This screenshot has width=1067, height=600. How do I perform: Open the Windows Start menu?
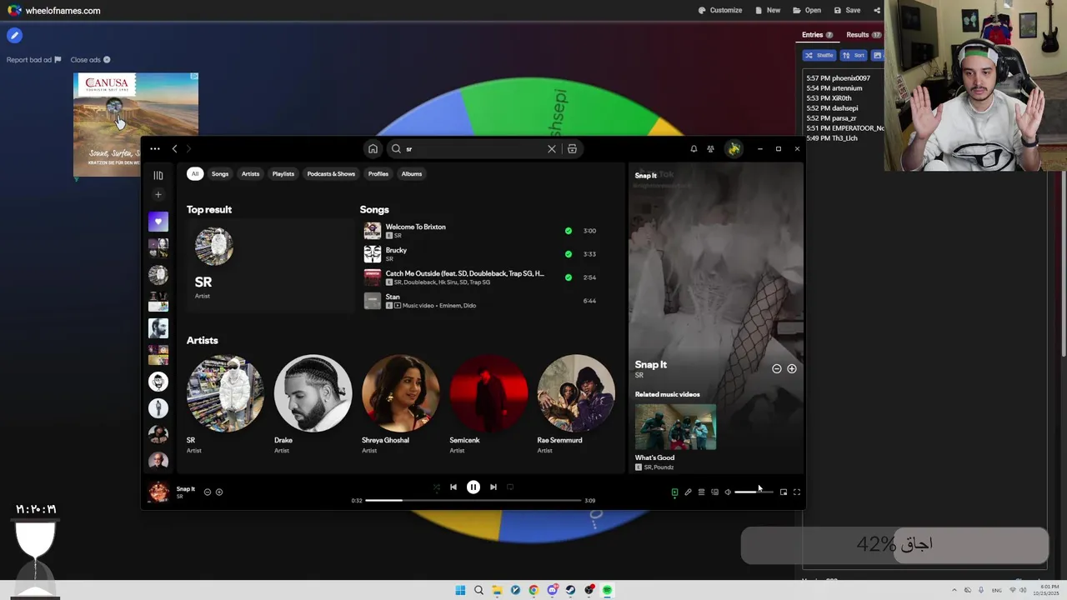coord(460,590)
